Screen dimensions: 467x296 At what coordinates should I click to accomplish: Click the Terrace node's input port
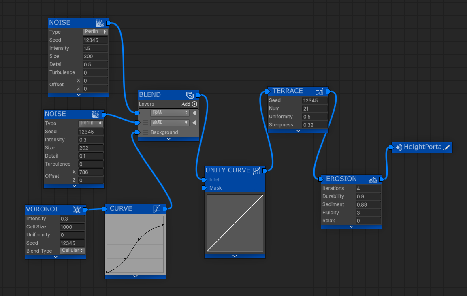[x=267, y=92]
